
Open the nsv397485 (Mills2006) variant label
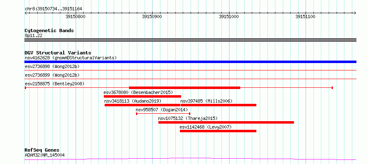point(206,101)
